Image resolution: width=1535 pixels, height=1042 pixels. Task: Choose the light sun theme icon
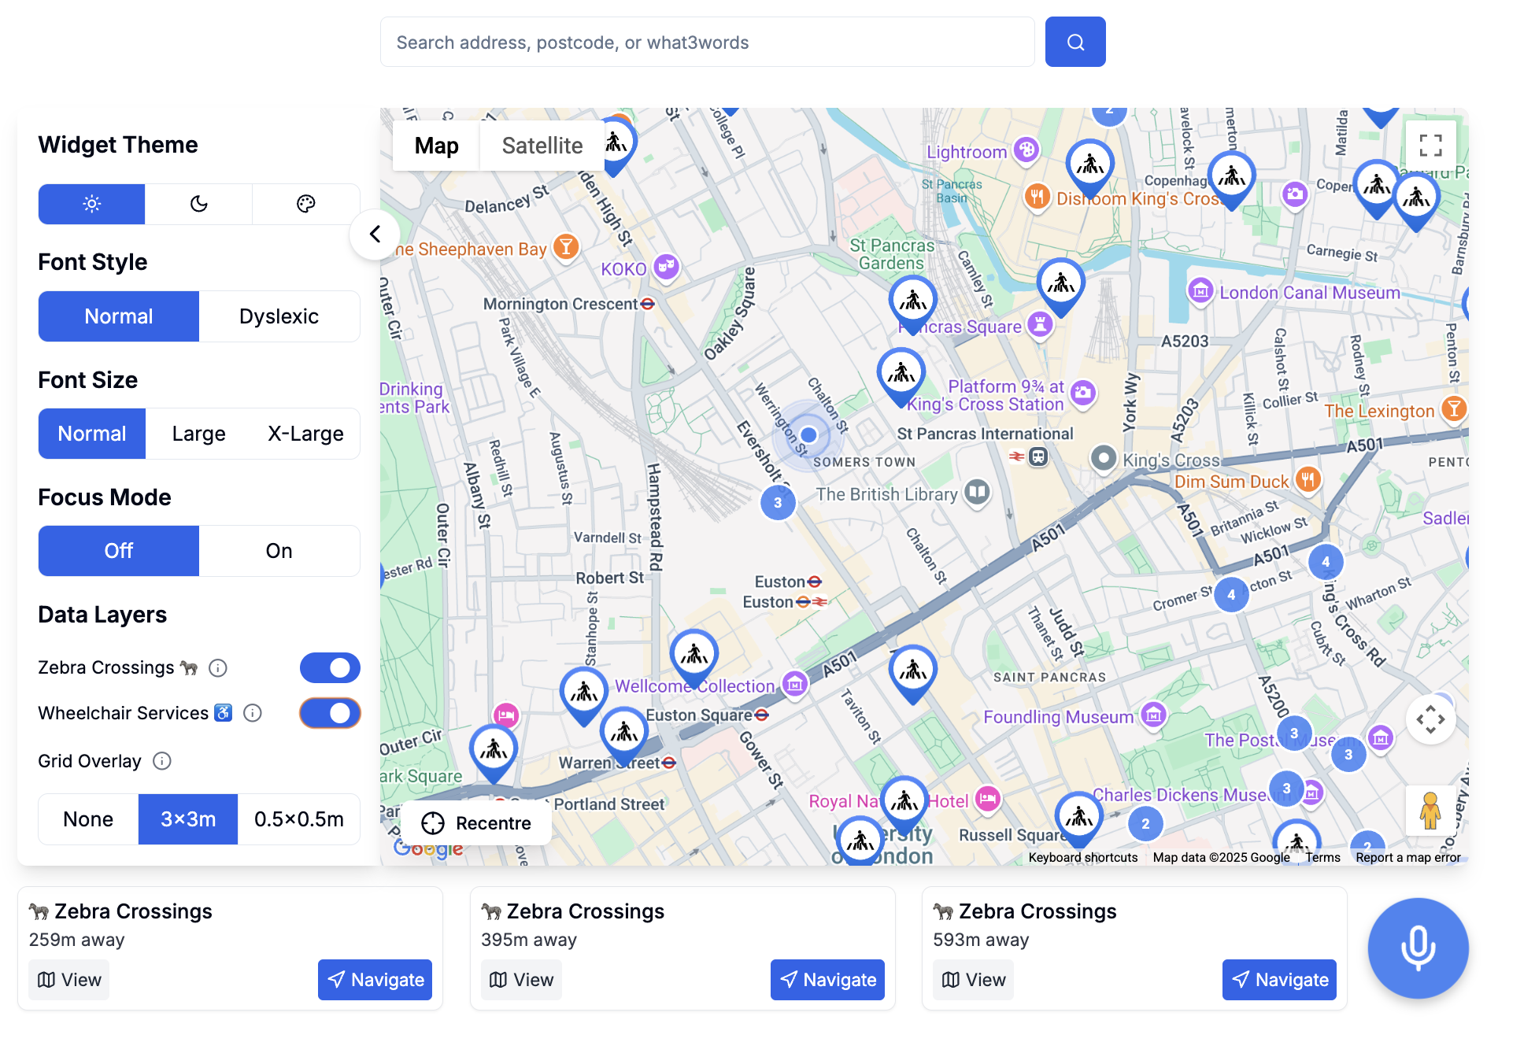tap(92, 204)
